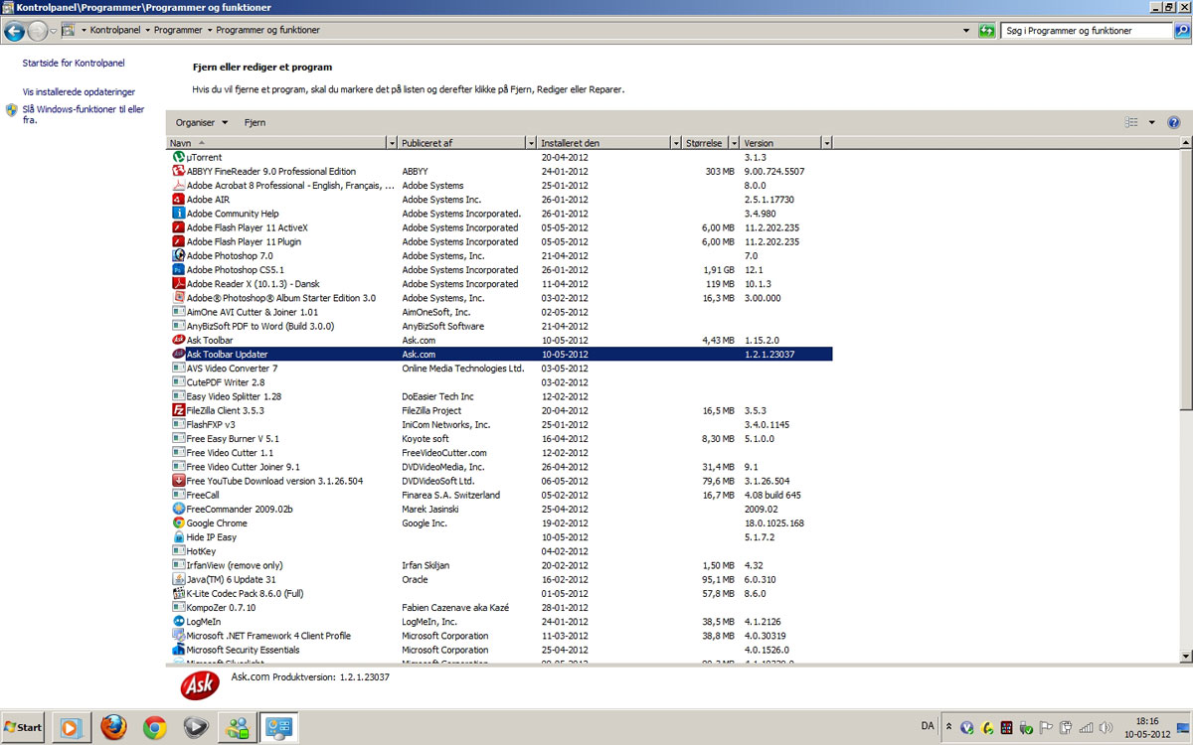Select the AnyBizSoft PDF to Word row
This screenshot has height=745, width=1193.
(x=501, y=326)
